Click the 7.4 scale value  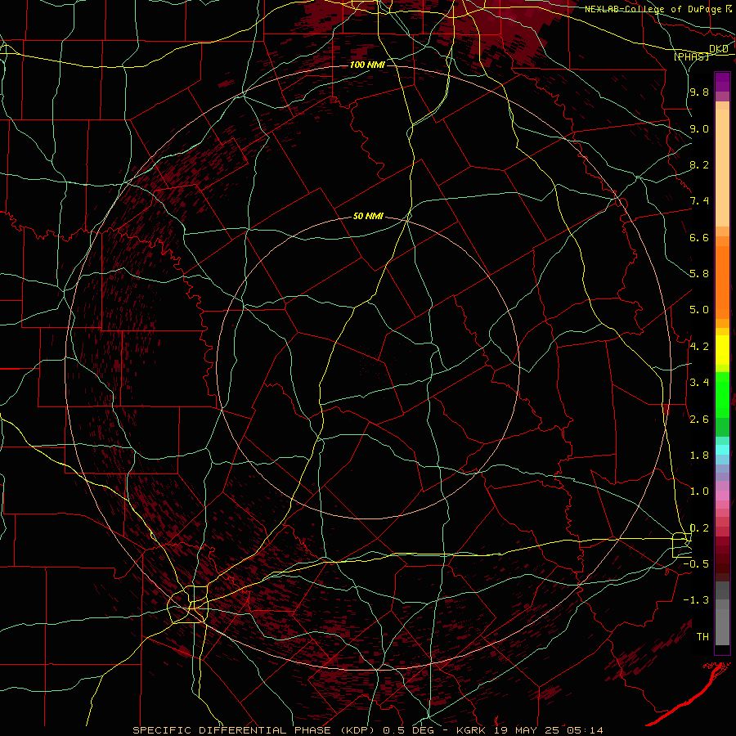coord(699,201)
